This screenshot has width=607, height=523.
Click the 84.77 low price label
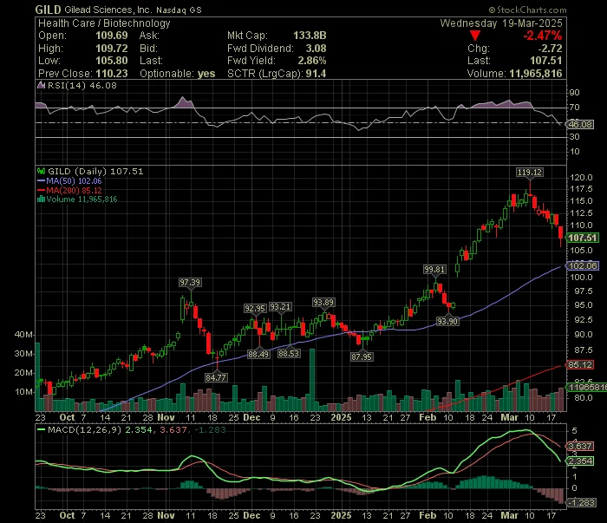click(216, 377)
